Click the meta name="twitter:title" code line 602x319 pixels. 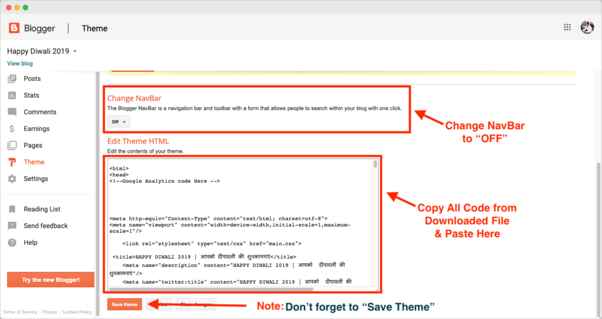coord(237,282)
